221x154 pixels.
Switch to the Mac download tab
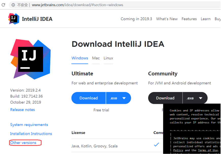[x=96, y=58]
